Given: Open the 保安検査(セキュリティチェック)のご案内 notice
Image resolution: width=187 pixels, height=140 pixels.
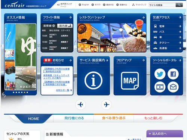Looking at the screenshot, I should pos(56,77).
